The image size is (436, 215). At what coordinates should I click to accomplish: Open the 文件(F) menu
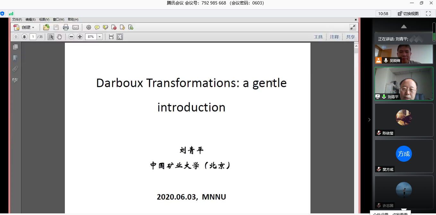pos(17,20)
